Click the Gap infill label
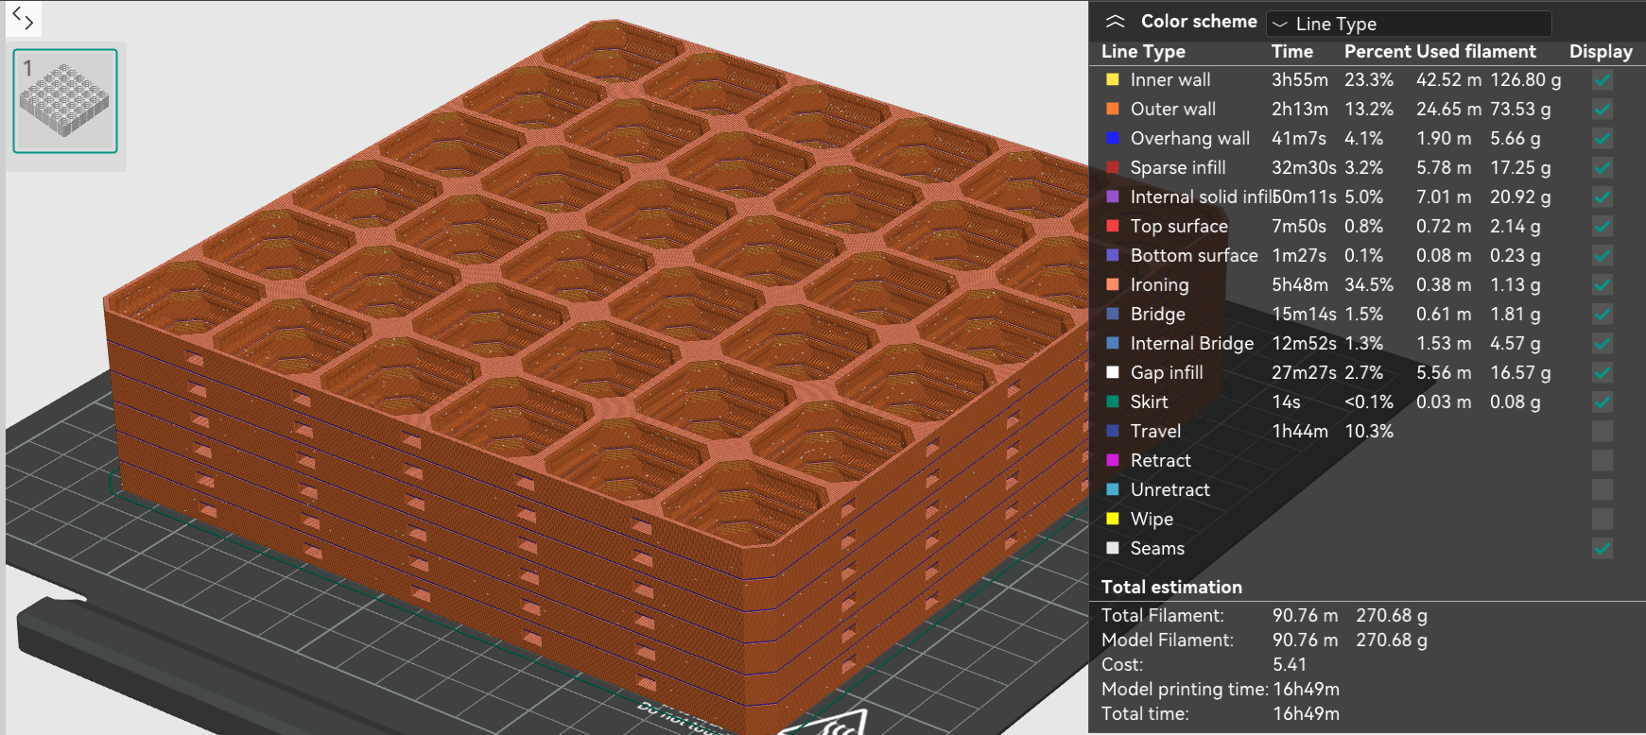Viewport: 1646px width, 735px height. (1167, 373)
